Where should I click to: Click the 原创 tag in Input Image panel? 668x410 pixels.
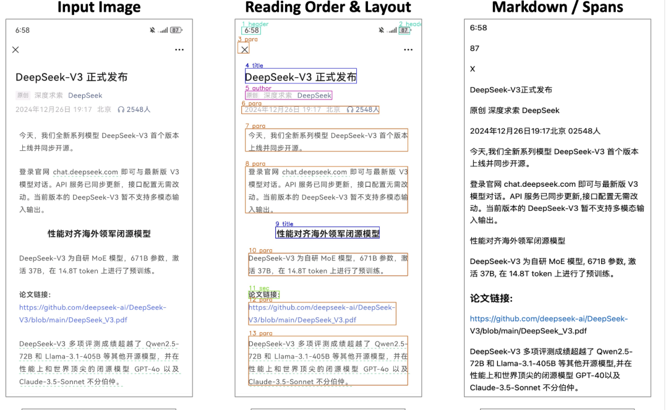coord(23,95)
